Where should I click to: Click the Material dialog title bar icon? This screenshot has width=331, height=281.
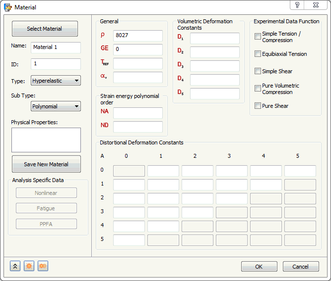click(x=7, y=7)
